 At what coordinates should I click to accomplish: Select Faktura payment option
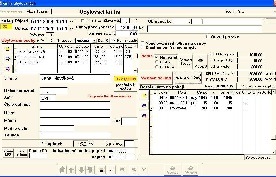point(156,67)
